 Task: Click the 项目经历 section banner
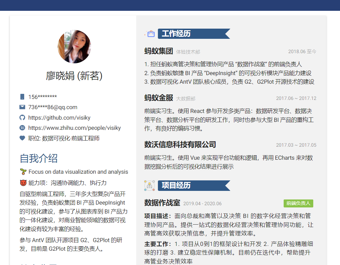[194, 185]
